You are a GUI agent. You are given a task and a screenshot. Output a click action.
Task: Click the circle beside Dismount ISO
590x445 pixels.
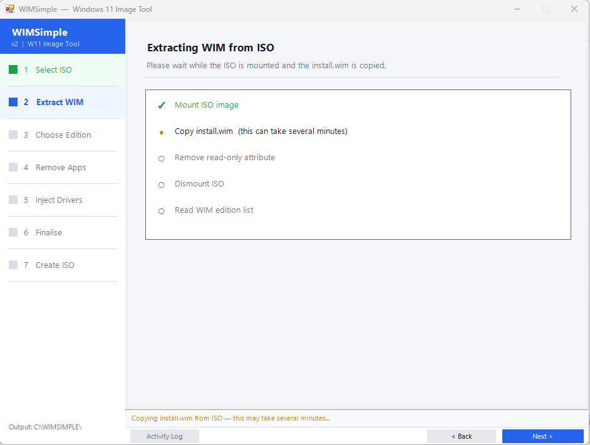pyautogui.click(x=162, y=185)
